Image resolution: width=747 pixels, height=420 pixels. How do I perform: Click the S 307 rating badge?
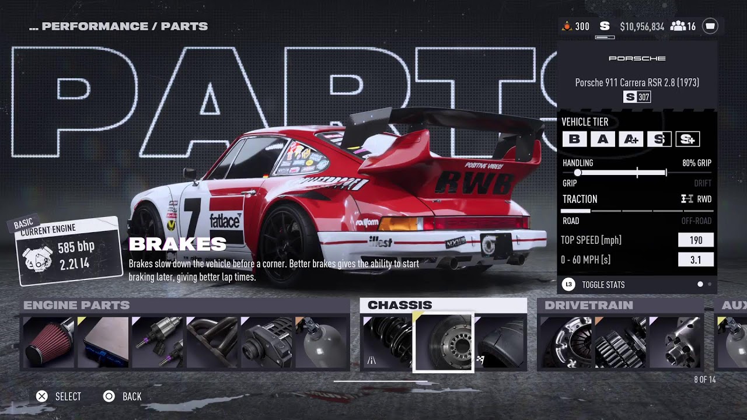coord(637,97)
